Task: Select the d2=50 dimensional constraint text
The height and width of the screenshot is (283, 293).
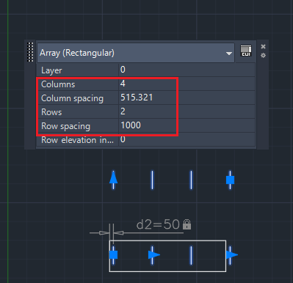Action: point(158,224)
